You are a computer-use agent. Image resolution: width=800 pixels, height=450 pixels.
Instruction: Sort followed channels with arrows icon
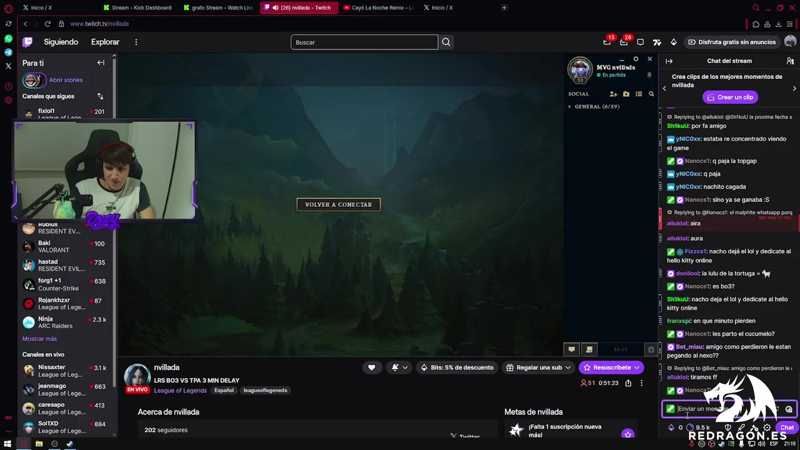100,96
